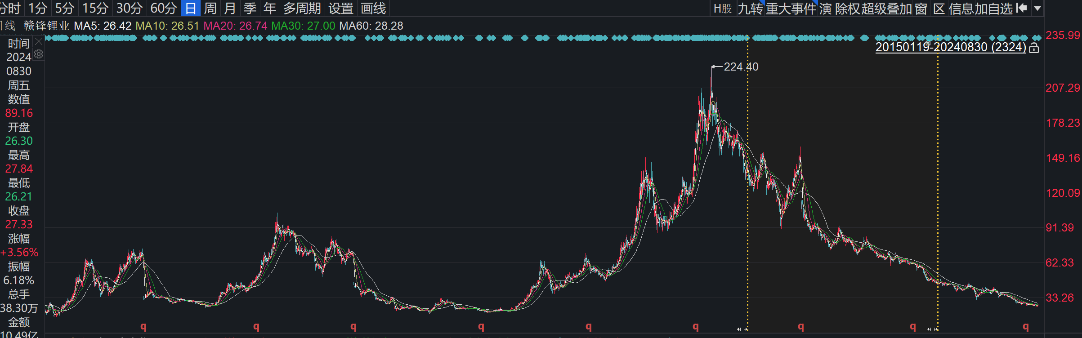1082x338 pixels.
Task: Click the MA20: 26.74 indicator label
Action: [x=235, y=26]
